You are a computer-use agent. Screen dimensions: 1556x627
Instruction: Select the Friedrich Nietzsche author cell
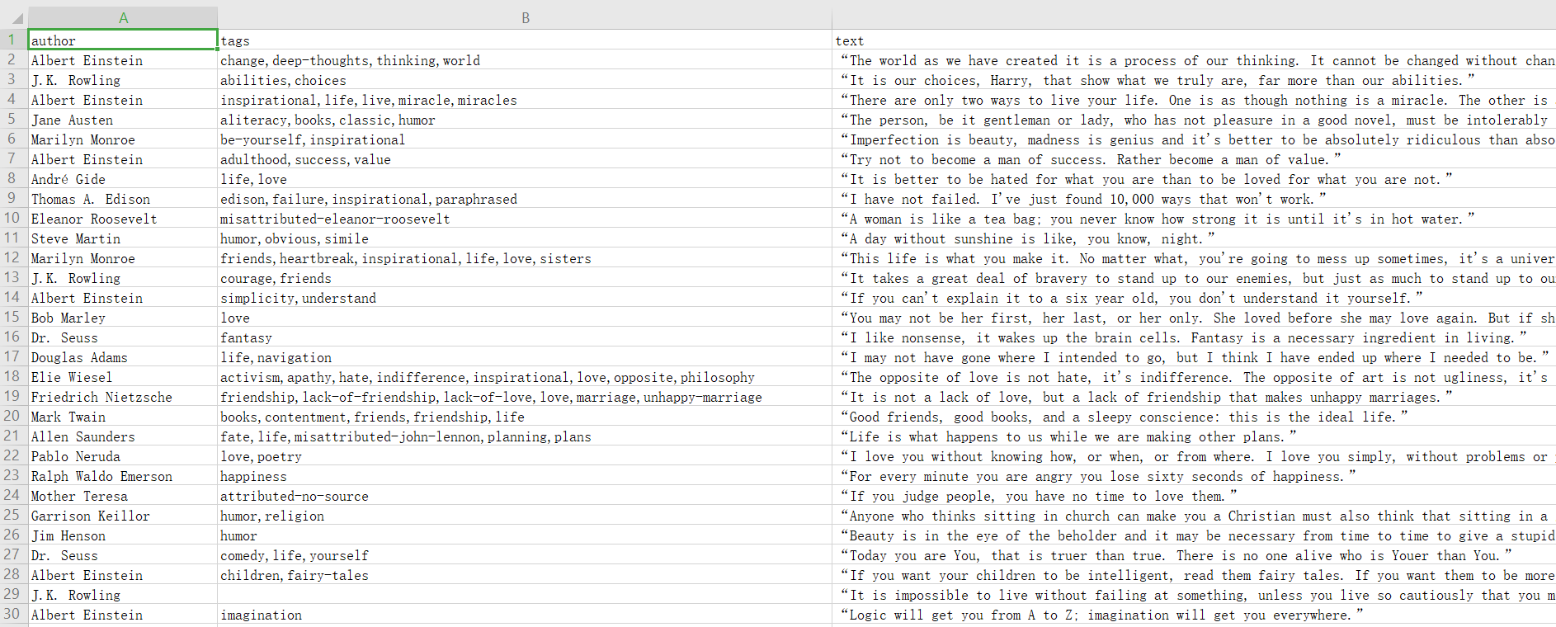123,397
